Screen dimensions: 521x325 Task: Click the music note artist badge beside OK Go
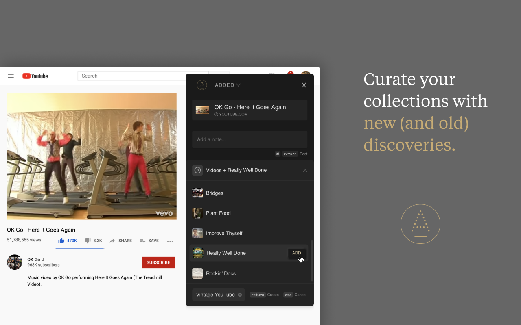tap(43, 260)
